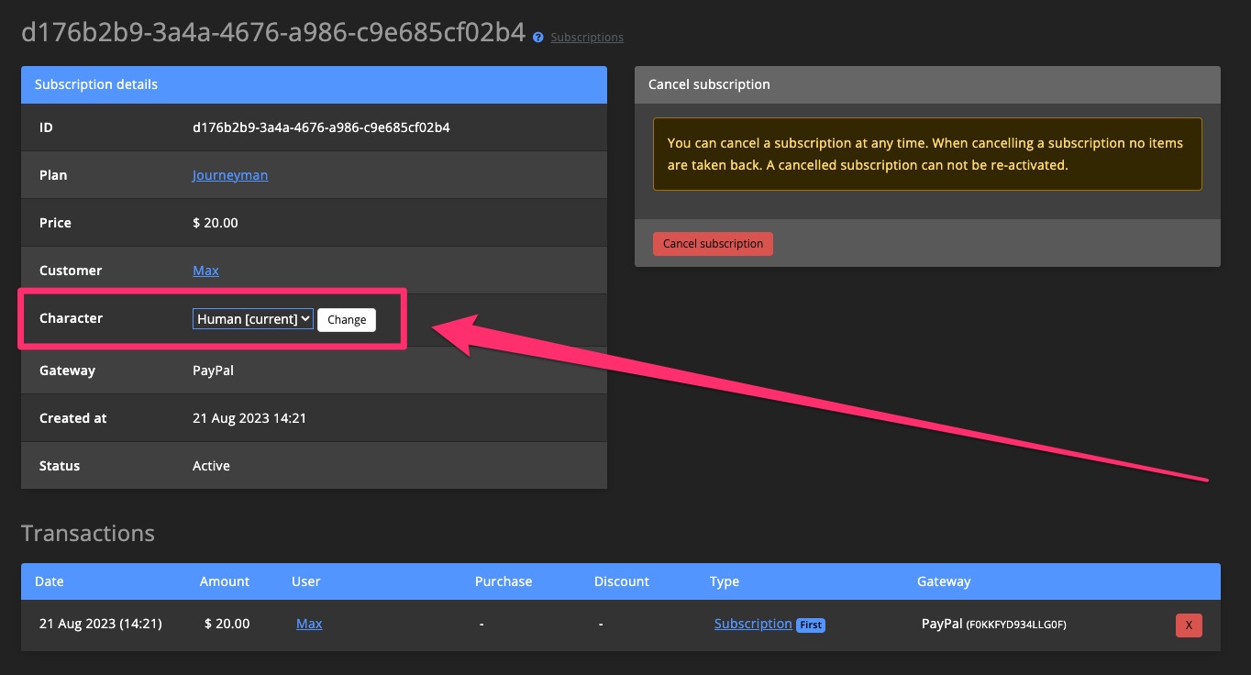1251x675 pixels.
Task: View the Subscription transaction type link
Action: coord(752,623)
